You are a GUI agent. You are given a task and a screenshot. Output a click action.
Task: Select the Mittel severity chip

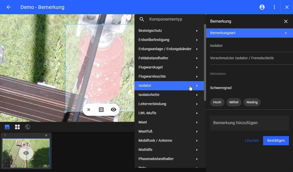click(234, 102)
